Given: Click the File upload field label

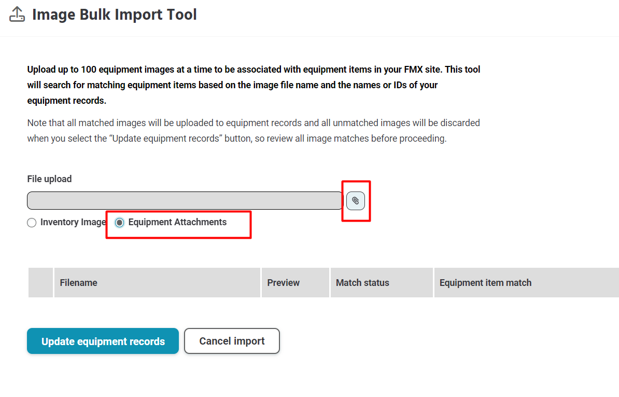Looking at the screenshot, I should pyautogui.click(x=49, y=179).
